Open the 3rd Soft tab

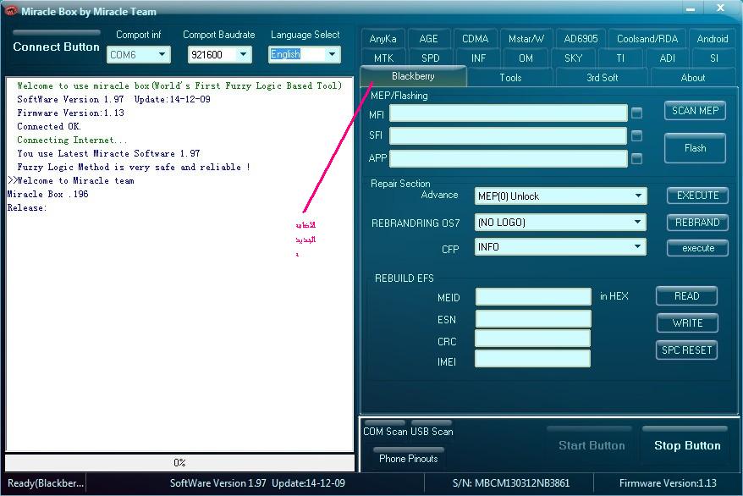click(603, 78)
